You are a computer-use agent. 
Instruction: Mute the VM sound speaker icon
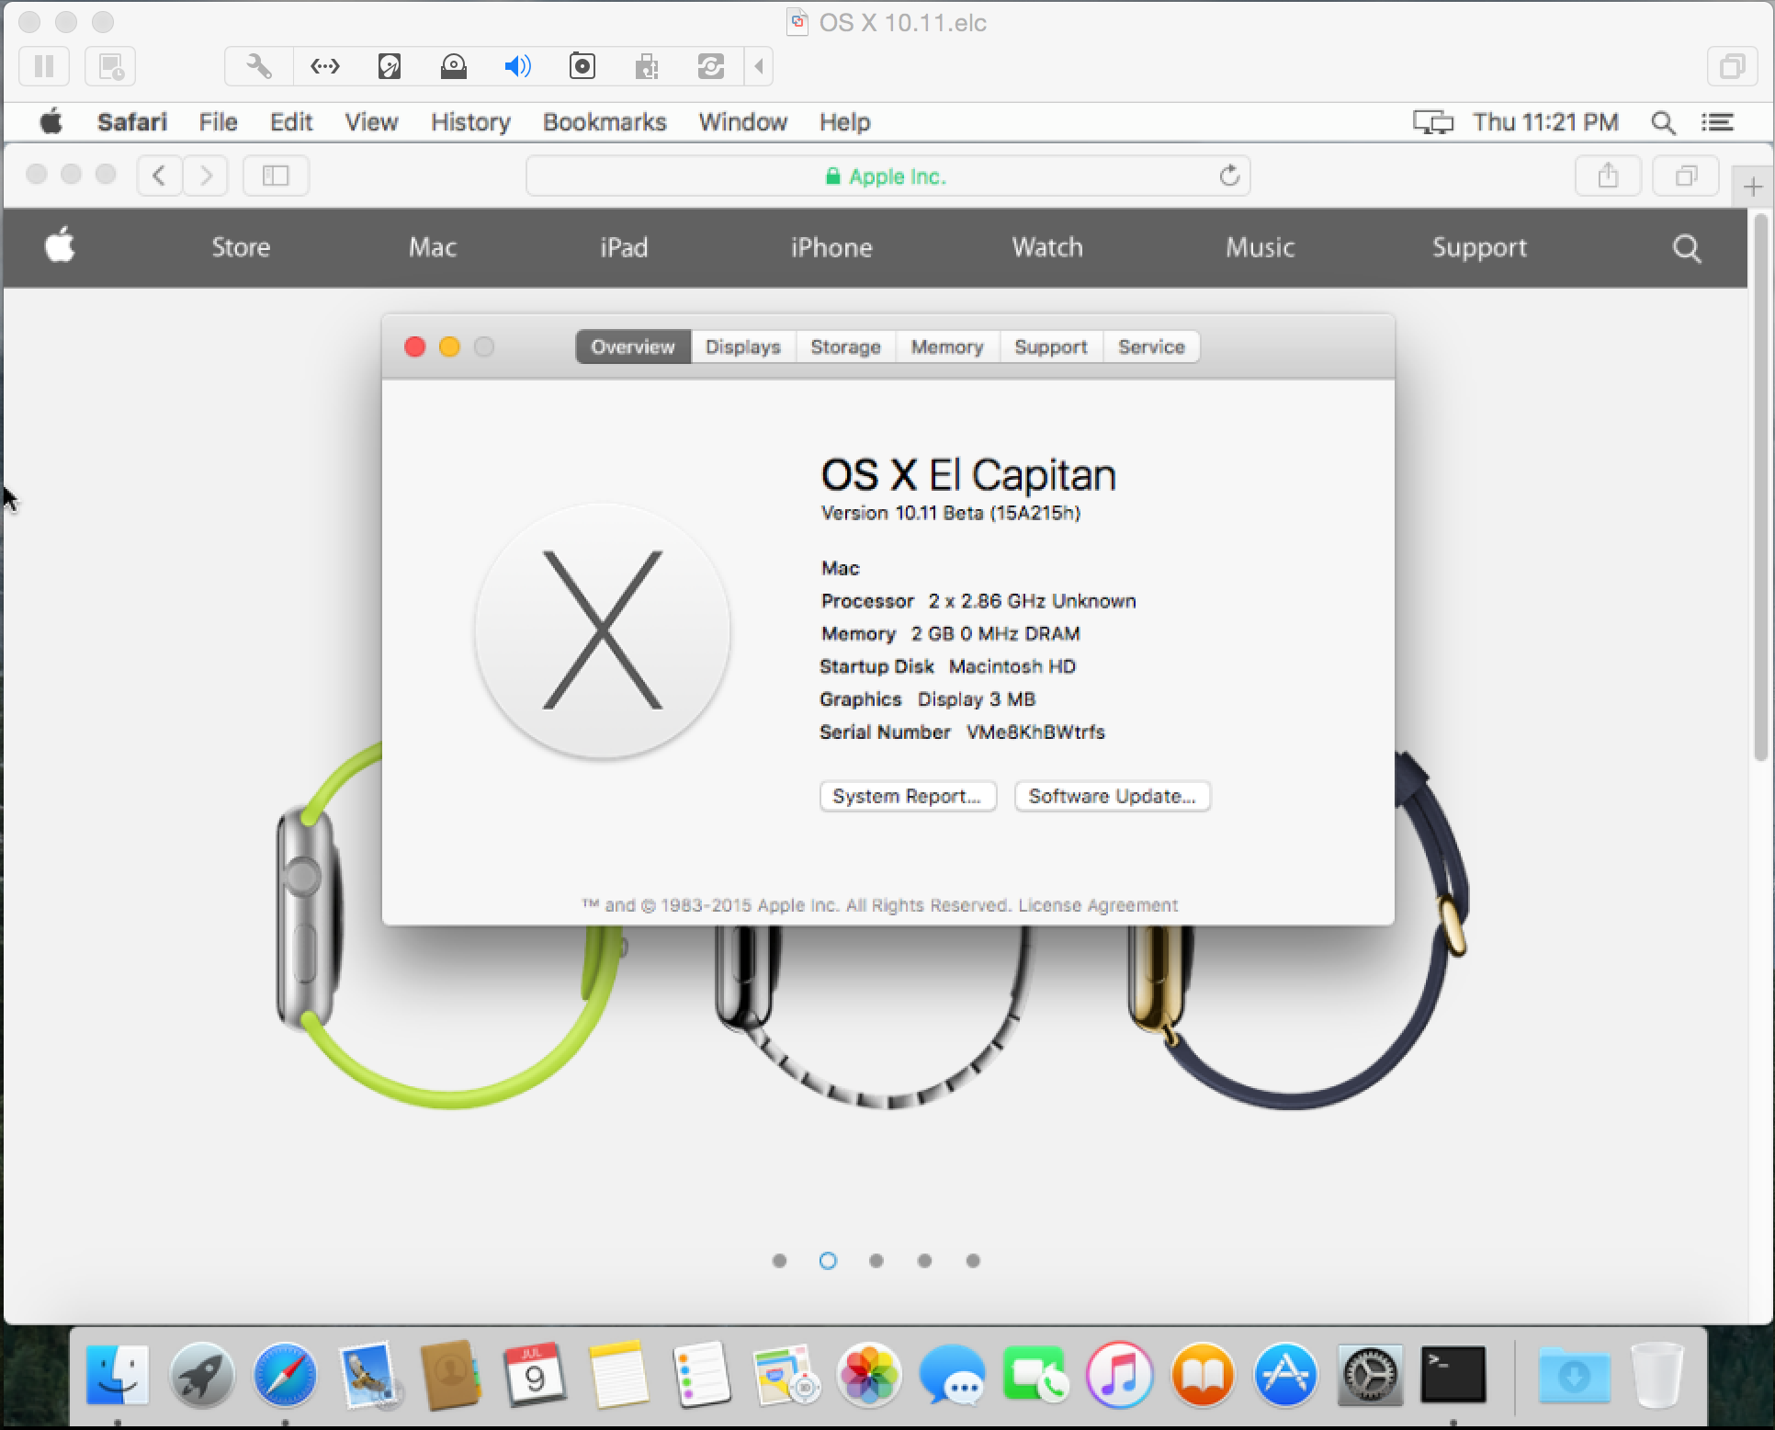point(517,66)
